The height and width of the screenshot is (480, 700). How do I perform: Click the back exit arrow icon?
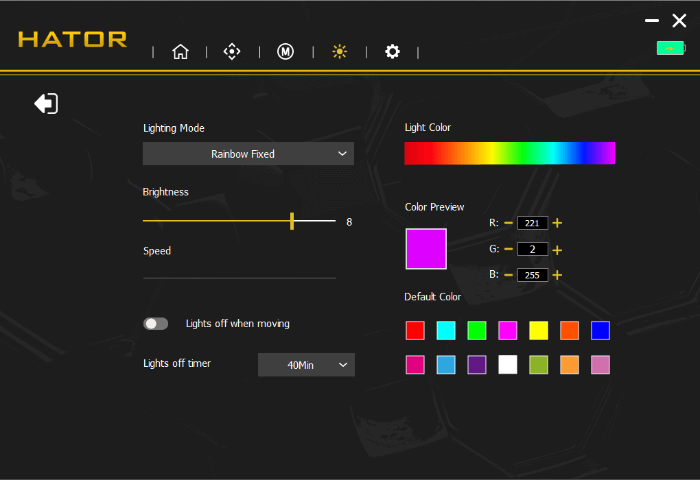pos(46,104)
